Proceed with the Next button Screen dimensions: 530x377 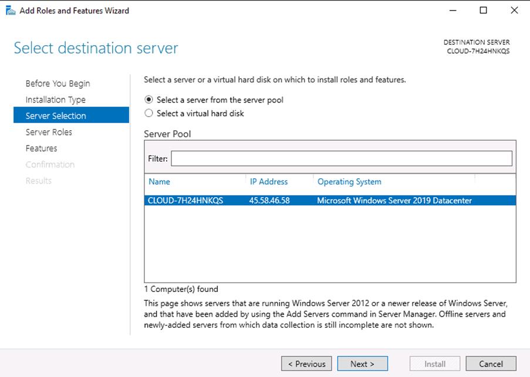362,364
